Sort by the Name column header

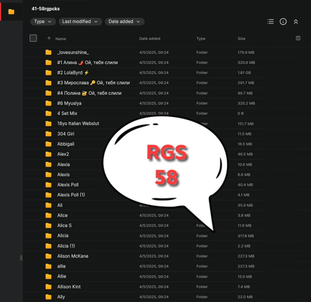click(61, 39)
